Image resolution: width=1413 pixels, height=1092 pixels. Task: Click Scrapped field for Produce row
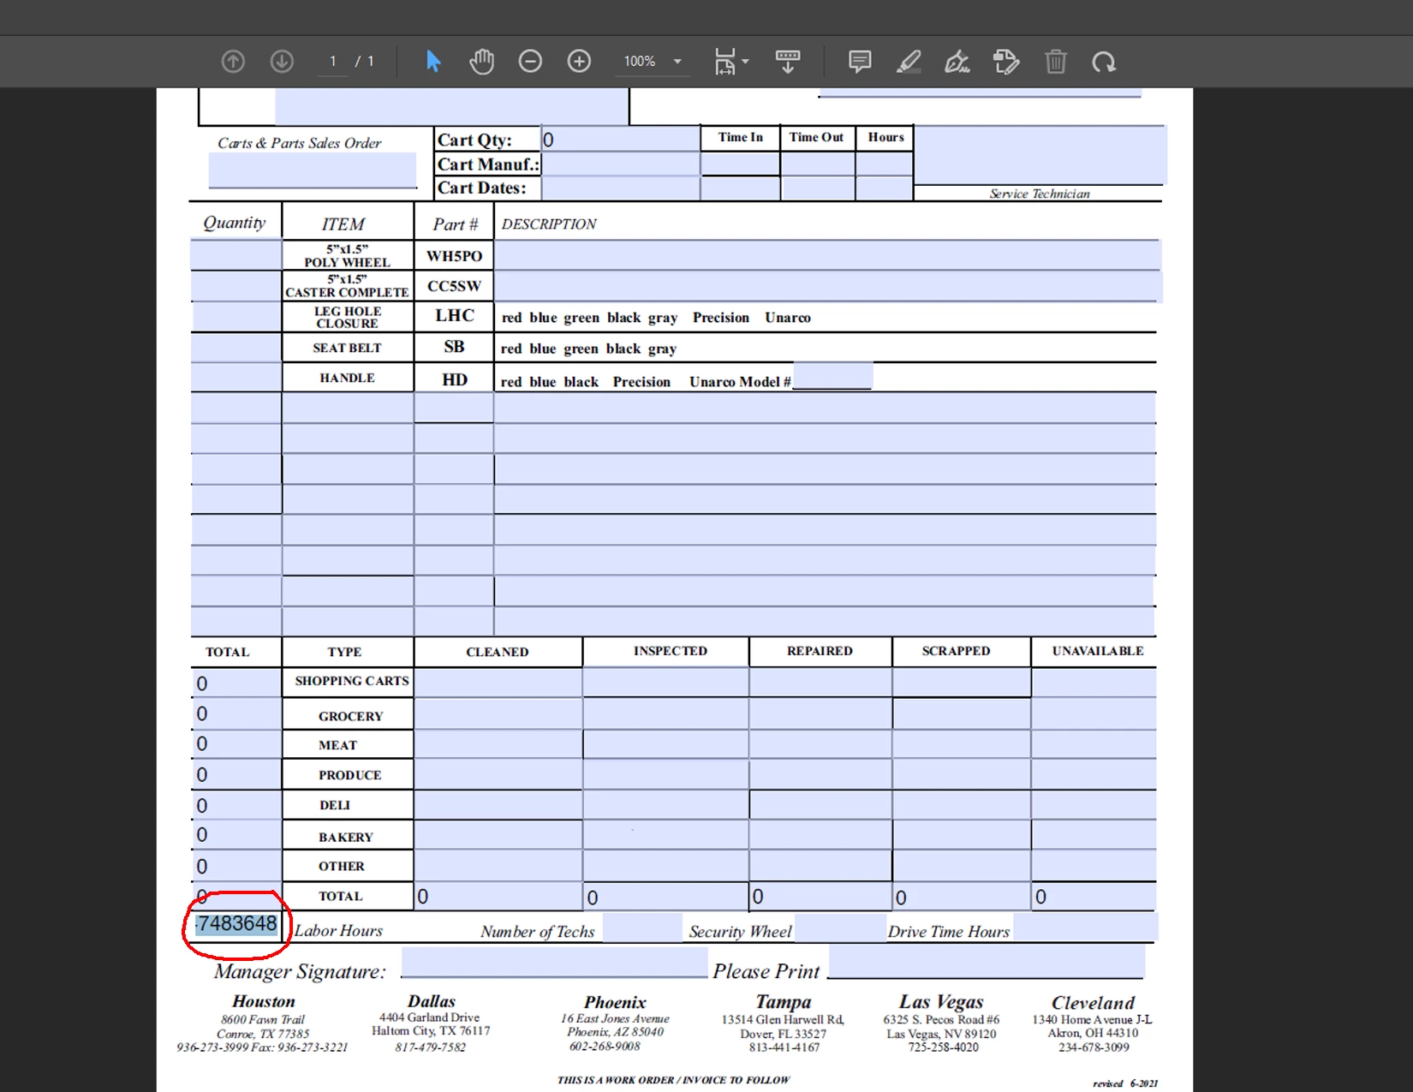coord(961,774)
